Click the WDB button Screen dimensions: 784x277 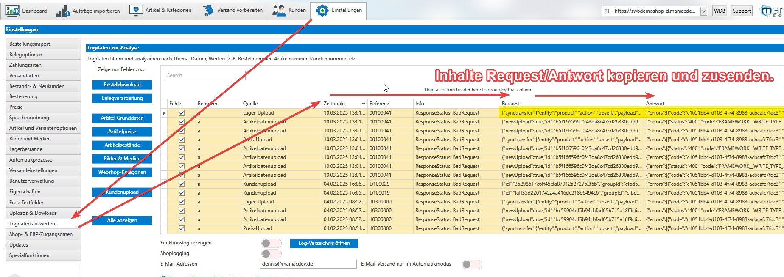click(719, 11)
